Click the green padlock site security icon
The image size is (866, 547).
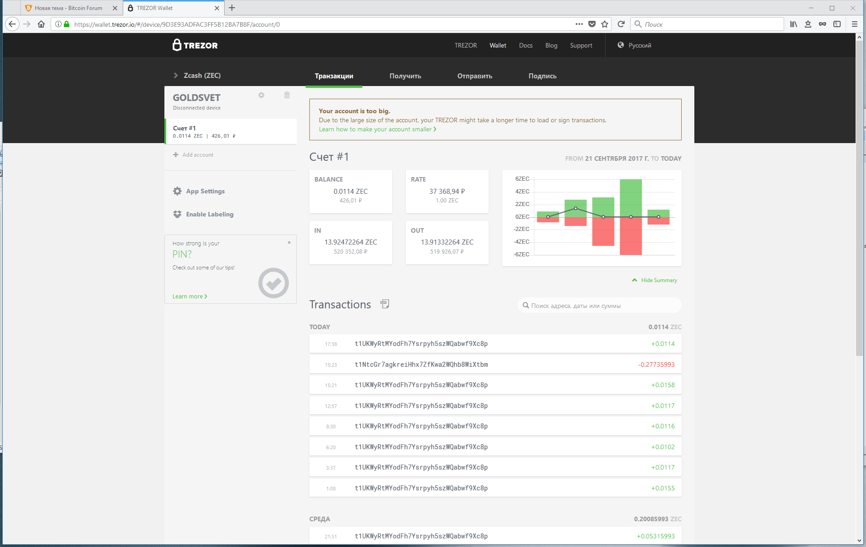[x=67, y=24]
